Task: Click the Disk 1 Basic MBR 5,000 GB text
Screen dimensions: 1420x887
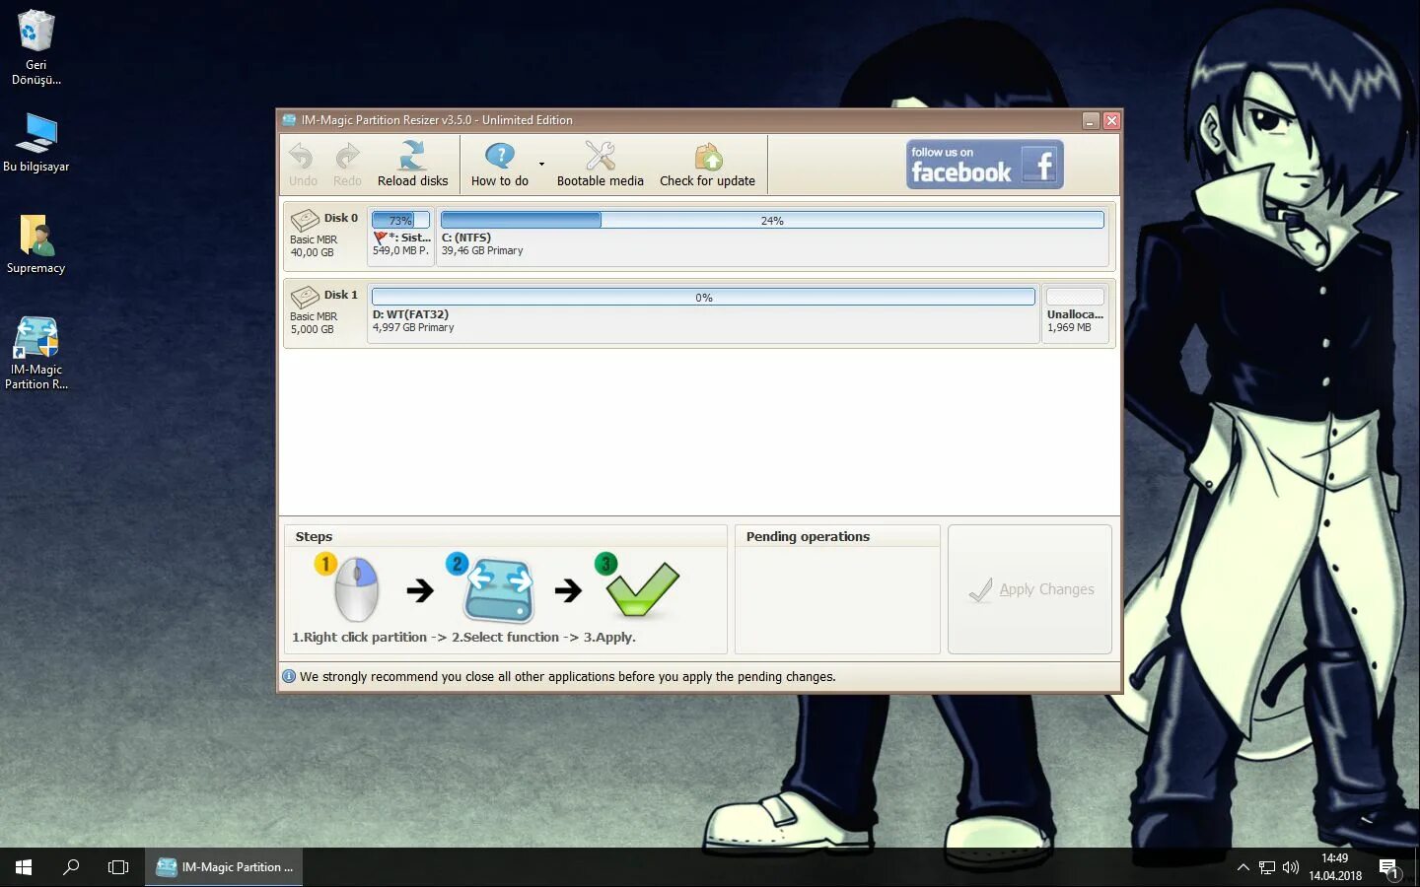Action: (314, 322)
